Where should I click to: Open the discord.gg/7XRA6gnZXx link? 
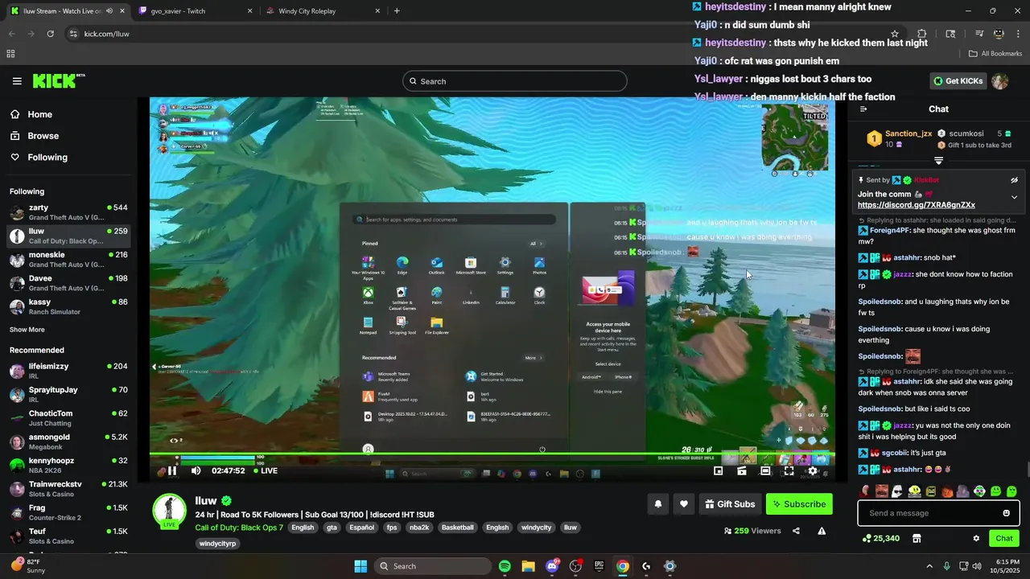coord(917,205)
